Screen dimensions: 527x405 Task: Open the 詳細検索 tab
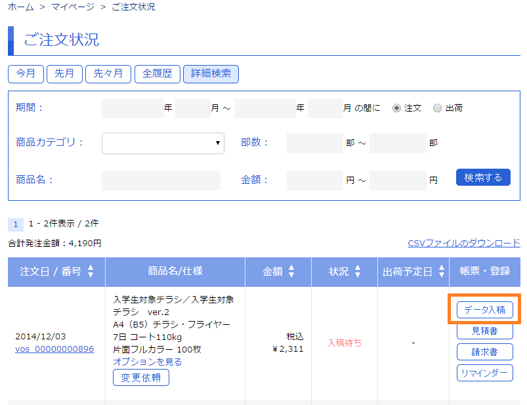(211, 74)
